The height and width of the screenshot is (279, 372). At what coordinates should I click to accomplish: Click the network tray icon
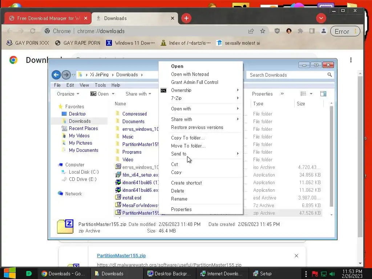[324, 274]
